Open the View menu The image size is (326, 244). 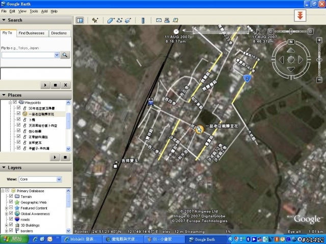[x=22, y=11]
